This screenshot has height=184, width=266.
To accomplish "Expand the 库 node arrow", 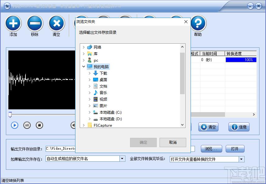I will click(x=83, y=54).
